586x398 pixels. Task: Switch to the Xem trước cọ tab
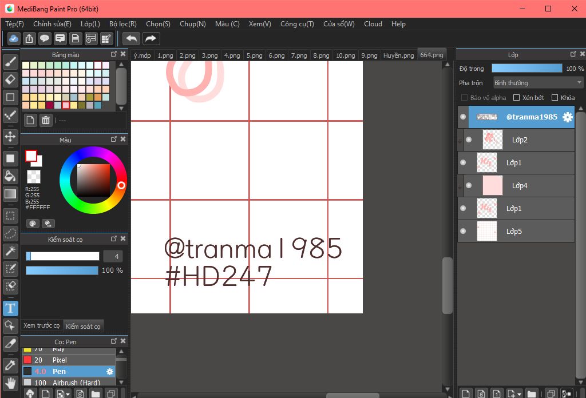41,325
